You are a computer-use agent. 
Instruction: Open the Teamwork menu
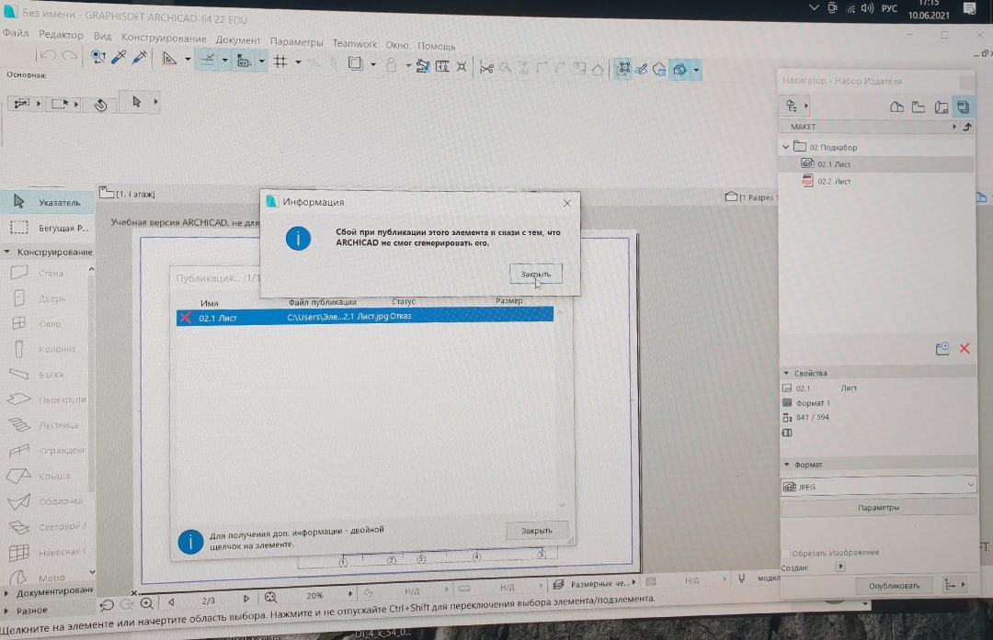coord(355,44)
